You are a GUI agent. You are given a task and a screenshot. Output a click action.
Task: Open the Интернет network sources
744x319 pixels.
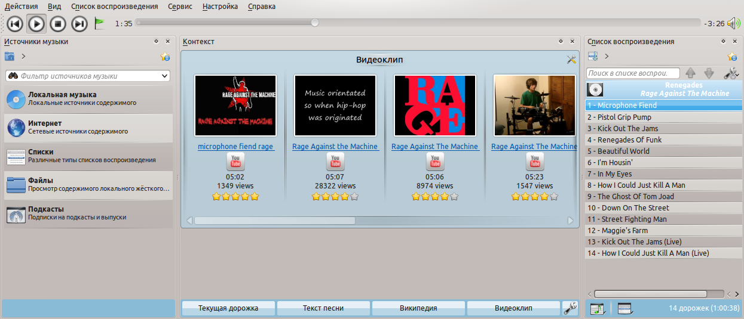coord(87,127)
